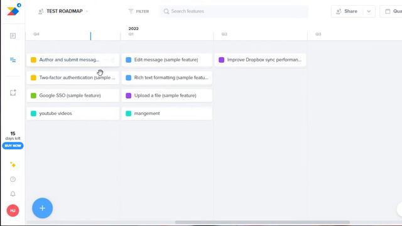Open the FILTER control

pos(139,11)
